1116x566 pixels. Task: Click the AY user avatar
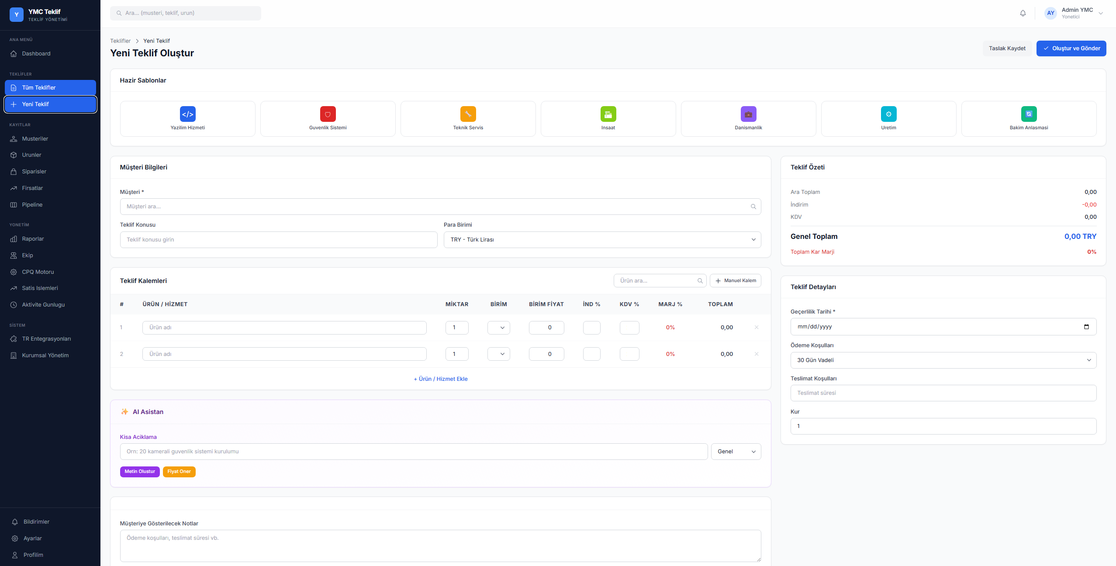pos(1050,13)
